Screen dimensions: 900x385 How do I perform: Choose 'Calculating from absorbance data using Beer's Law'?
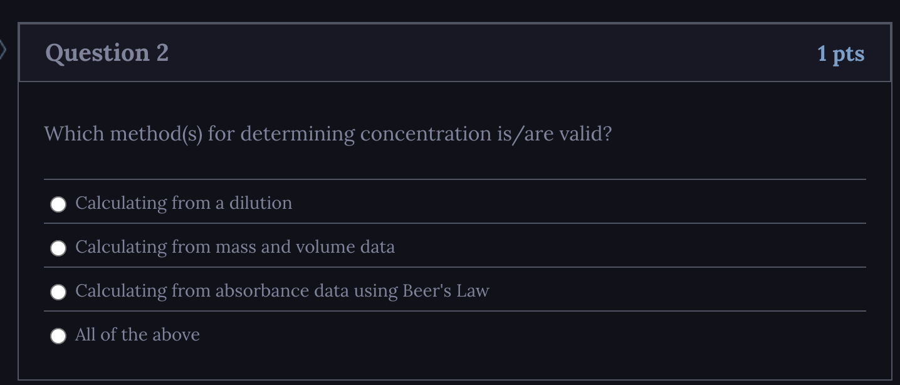(58, 292)
